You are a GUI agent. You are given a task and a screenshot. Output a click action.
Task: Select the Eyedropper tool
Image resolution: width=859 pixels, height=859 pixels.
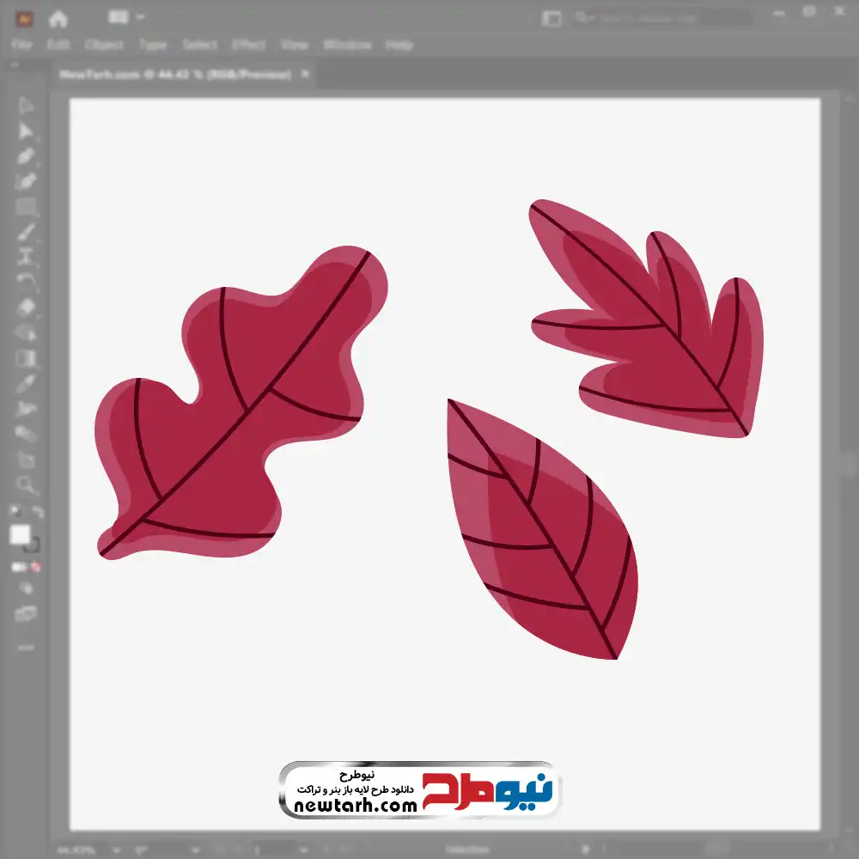[x=26, y=383]
